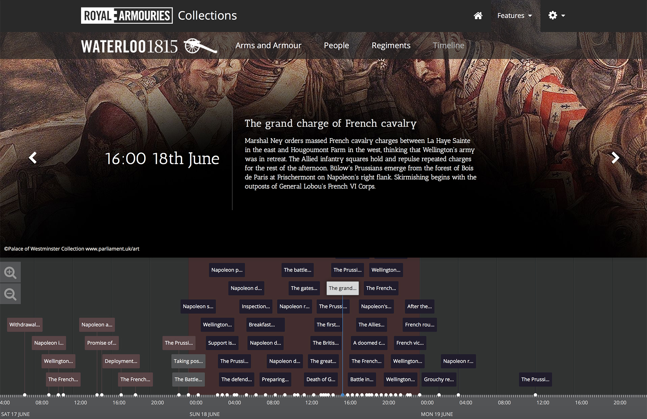
Task: Advance to the next timeline event arrow
Action: [x=615, y=158]
